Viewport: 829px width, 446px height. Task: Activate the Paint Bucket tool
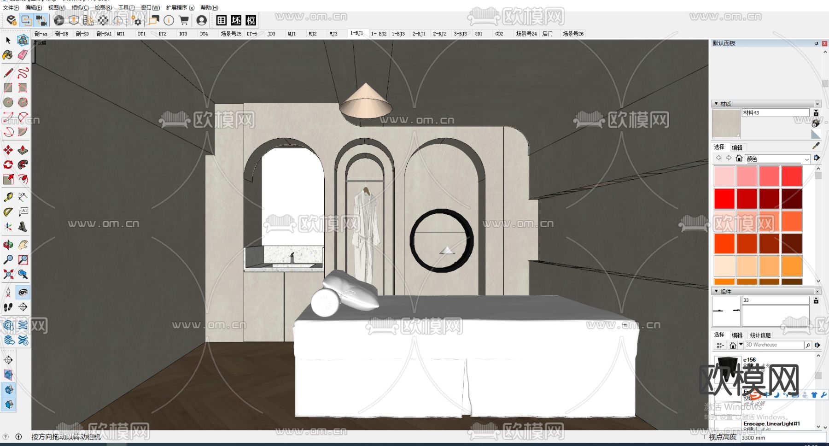click(8, 55)
